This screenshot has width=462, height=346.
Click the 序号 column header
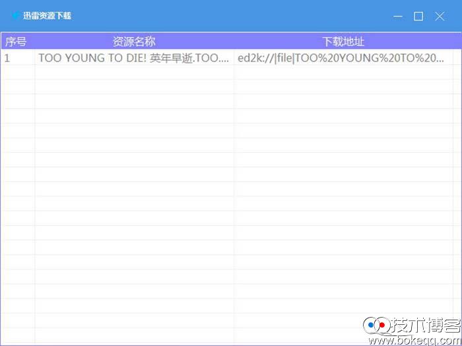pyautogui.click(x=16, y=42)
